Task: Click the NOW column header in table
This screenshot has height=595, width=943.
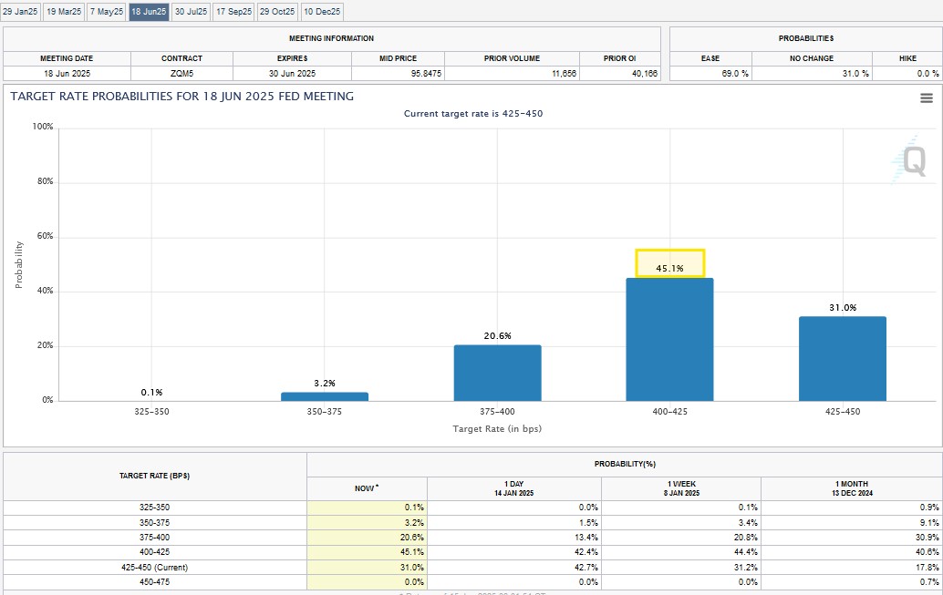Action: tap(367, 488)
